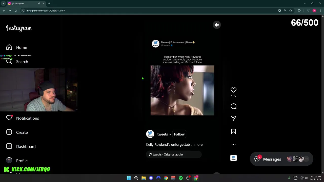Open the Extensions puzzle icon

coord(299,11)
